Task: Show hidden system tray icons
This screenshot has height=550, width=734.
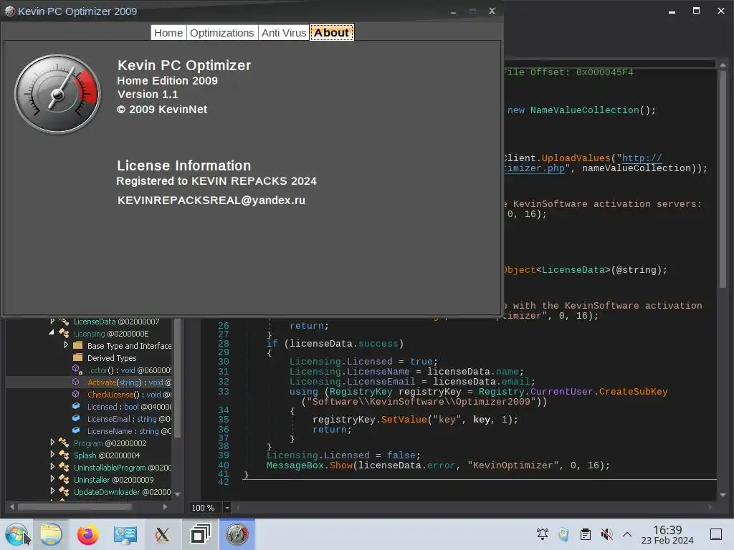Action: coord(627,534)
